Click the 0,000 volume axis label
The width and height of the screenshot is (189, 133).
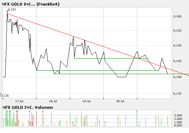pyautogui.click(x=178, y=125)
